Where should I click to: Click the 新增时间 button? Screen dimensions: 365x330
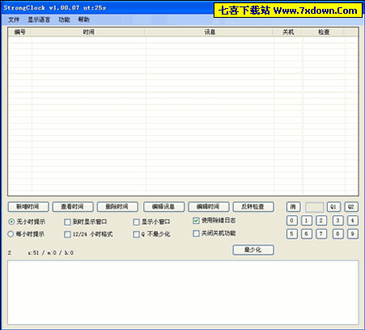(x=28, y=207)
